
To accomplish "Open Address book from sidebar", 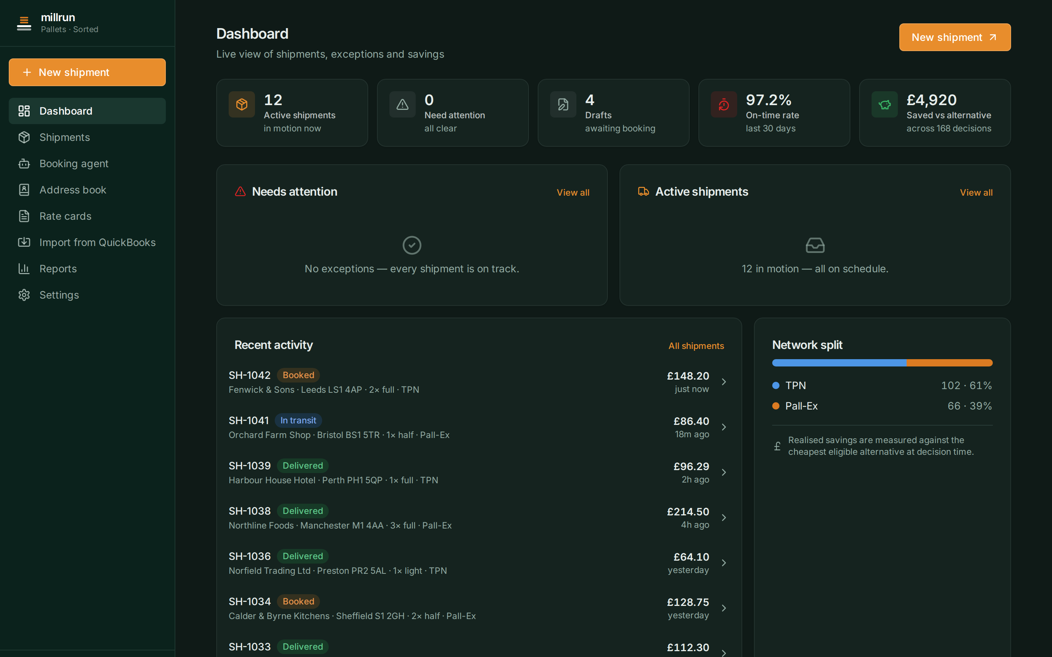I will (x=87, y=190).
